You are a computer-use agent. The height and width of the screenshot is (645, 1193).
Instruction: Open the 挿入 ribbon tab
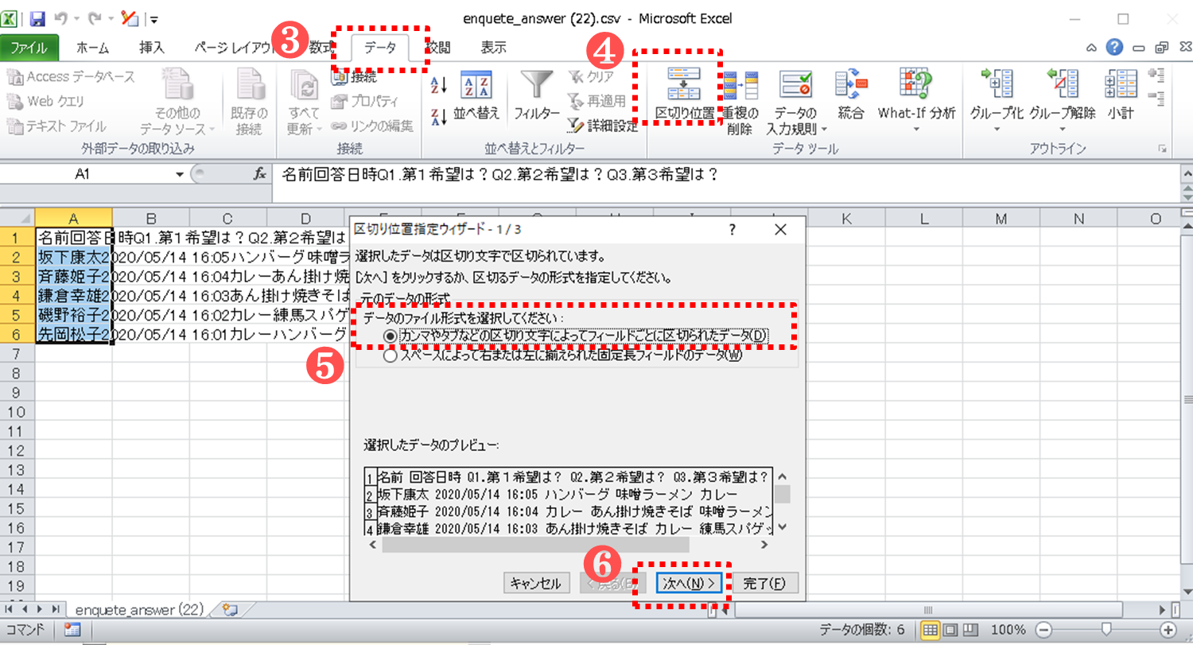pos(151,48)
